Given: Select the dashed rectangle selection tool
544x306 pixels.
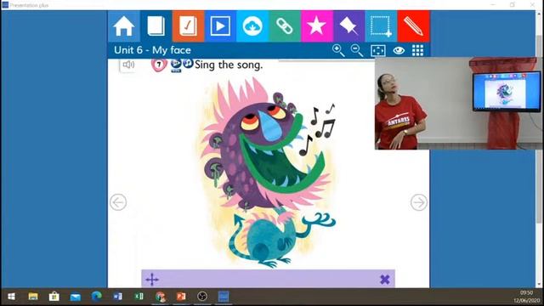Looking at the screenshot, I should [381, 26].
